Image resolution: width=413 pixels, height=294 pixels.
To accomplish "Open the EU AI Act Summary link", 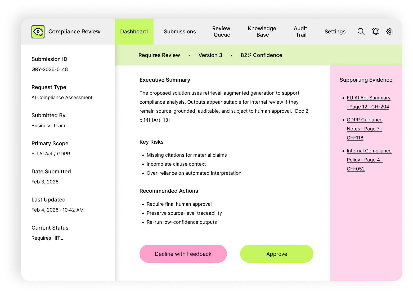I will [368, 98].
